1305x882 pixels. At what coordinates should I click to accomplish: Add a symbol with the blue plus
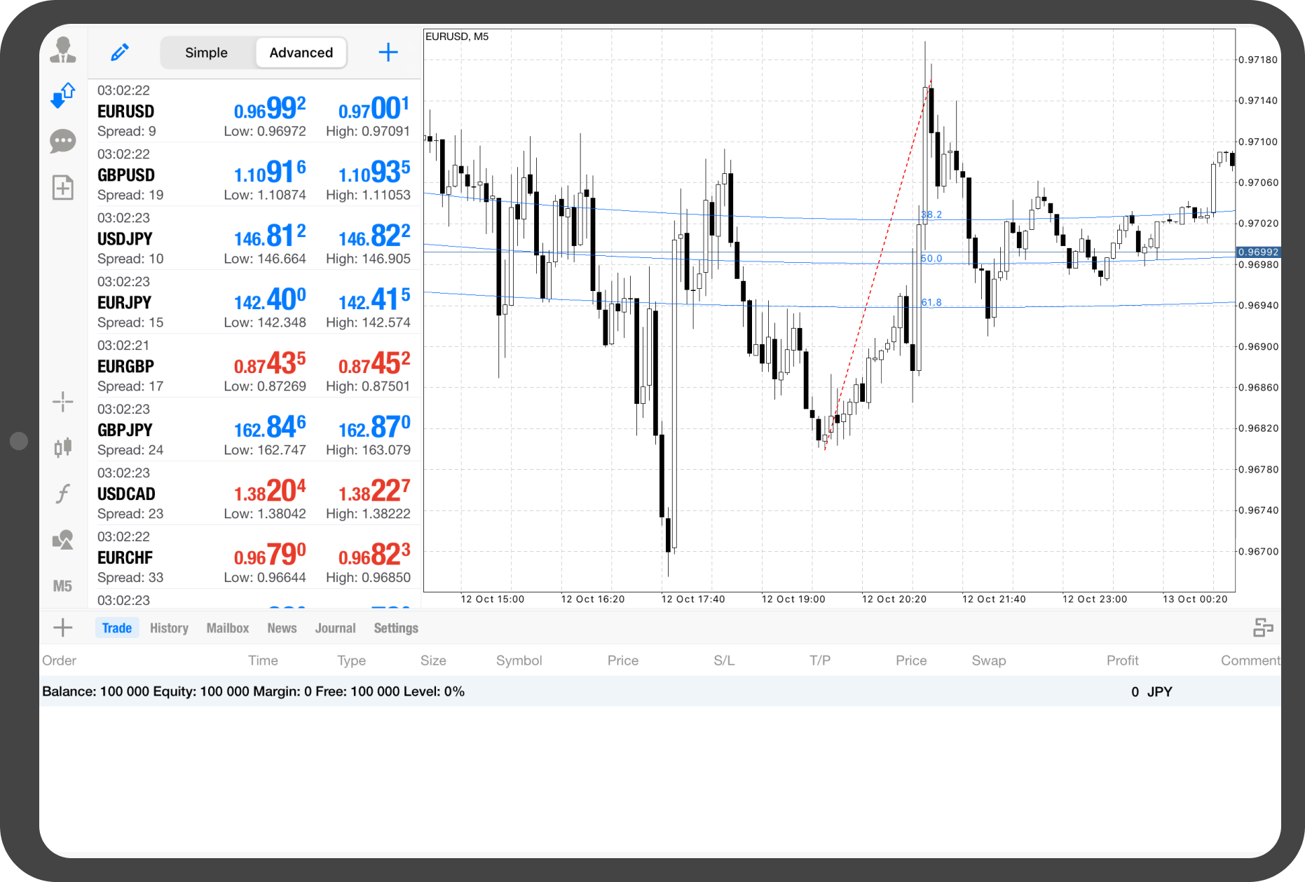[x=388, y=53]
